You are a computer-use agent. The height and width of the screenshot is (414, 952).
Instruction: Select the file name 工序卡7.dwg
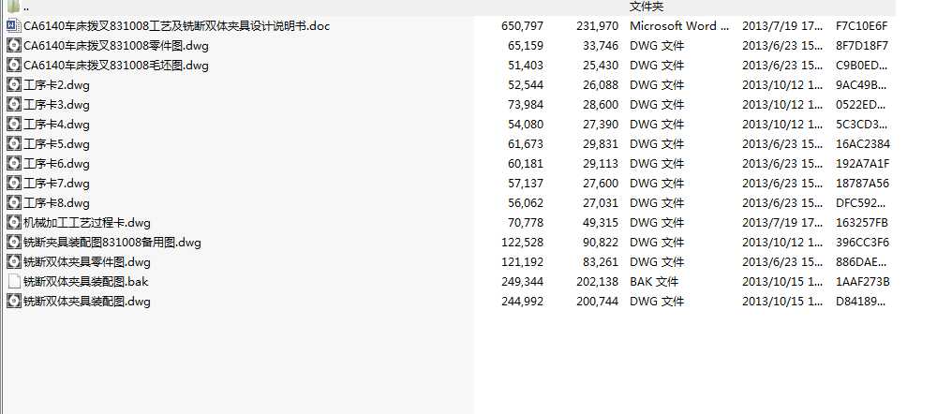pos(56,184)
